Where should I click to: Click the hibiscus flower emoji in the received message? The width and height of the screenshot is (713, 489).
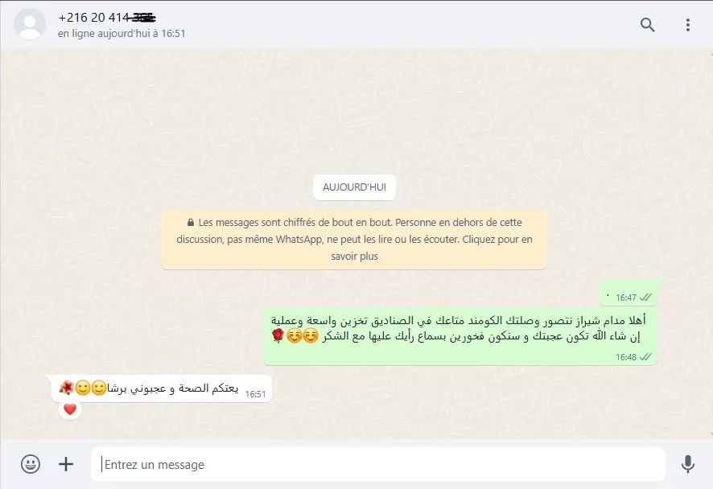66,388
